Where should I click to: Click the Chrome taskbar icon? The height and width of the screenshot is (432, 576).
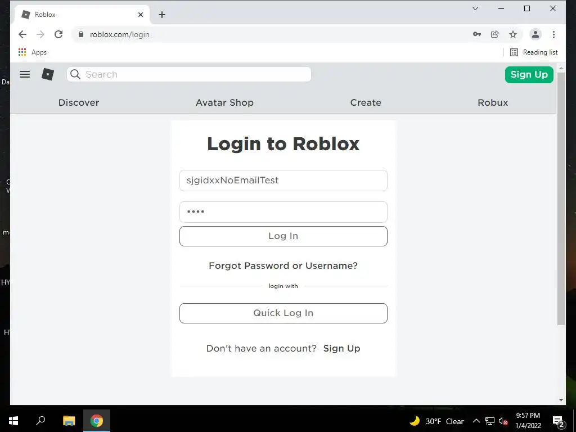tap(97, 421)
